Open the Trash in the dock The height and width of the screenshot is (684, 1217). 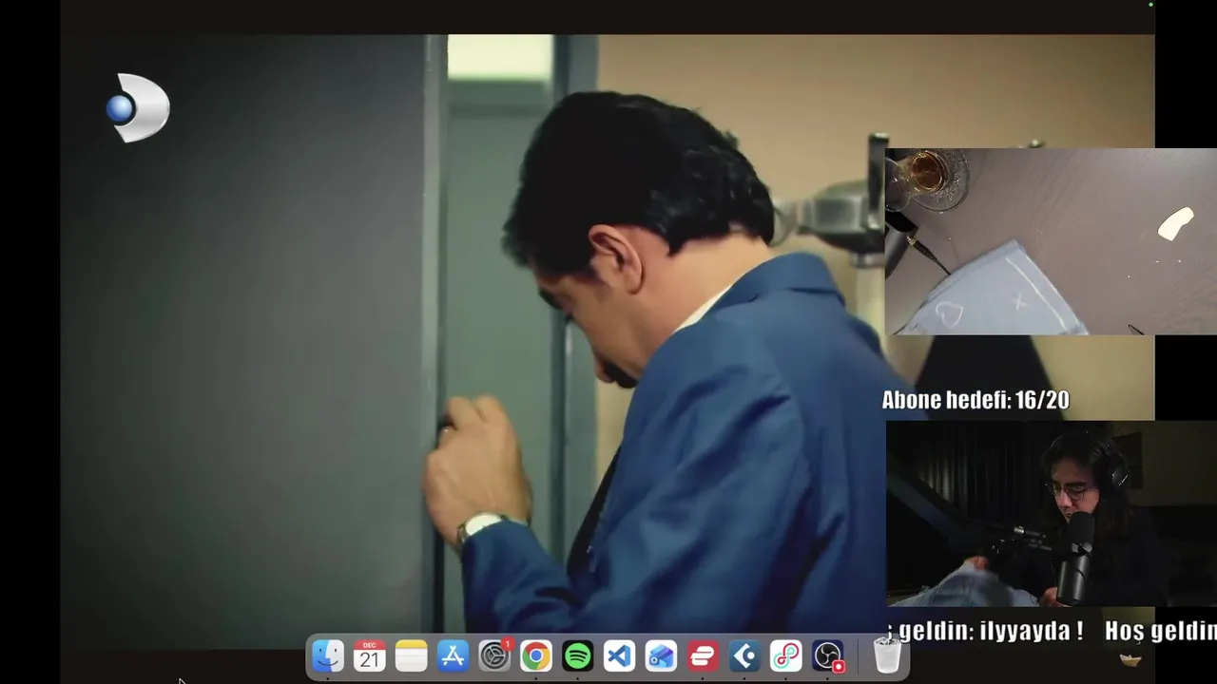click(887, 656)
